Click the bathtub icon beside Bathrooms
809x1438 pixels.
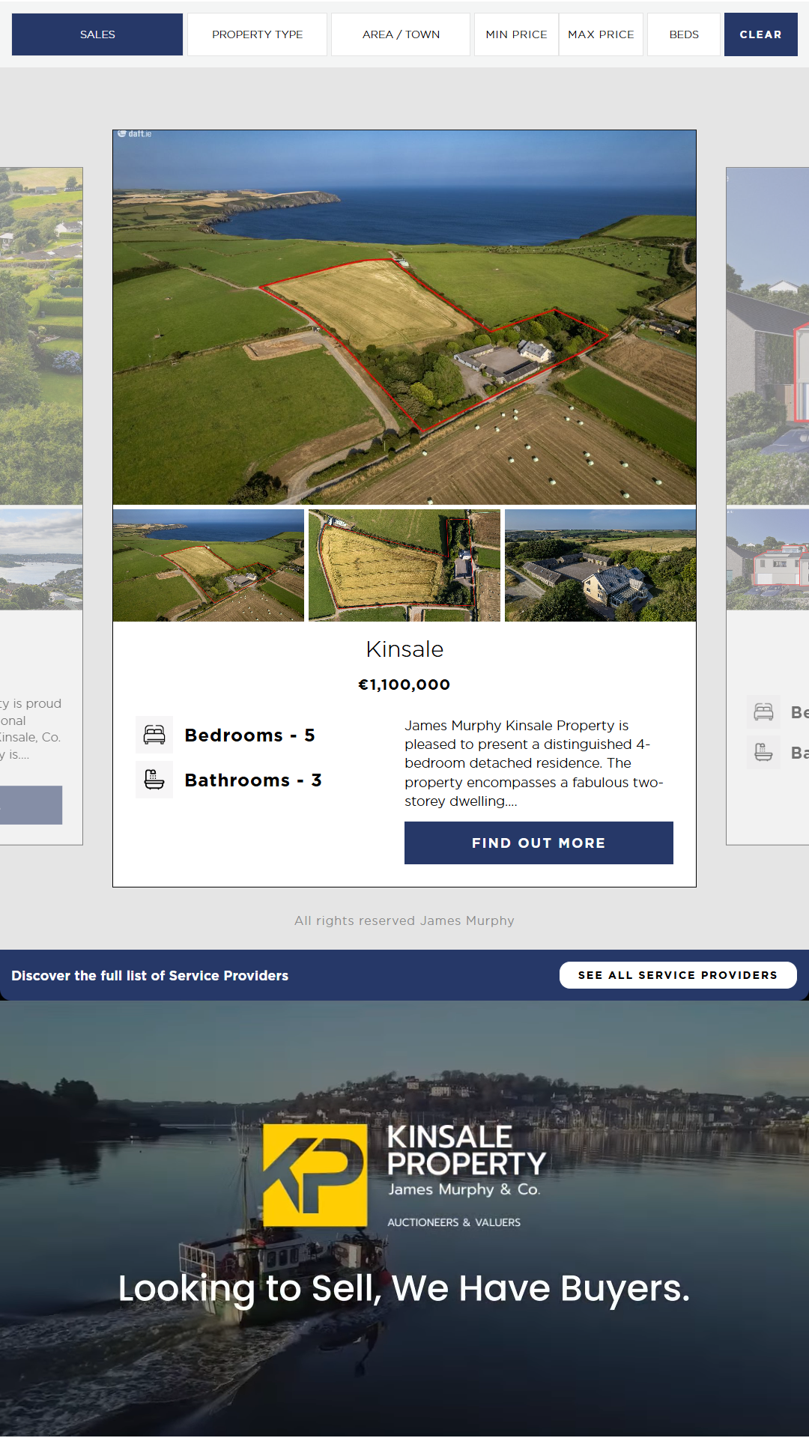click(x=154, y=780)
